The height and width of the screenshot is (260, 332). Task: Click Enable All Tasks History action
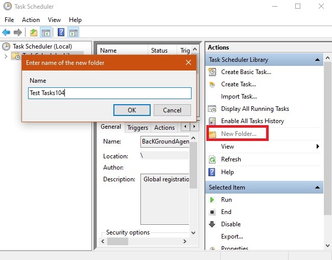pyautogui.click(x=252, y=121)
